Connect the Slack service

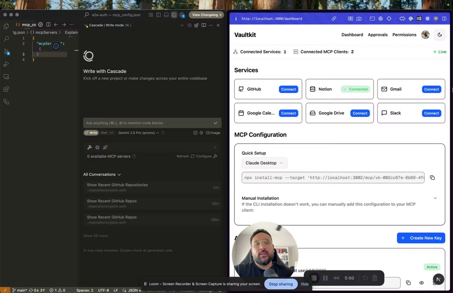coord(431,113)
